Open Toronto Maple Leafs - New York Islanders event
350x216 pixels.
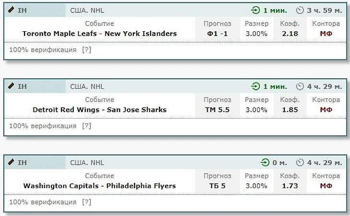click(99, 34)
